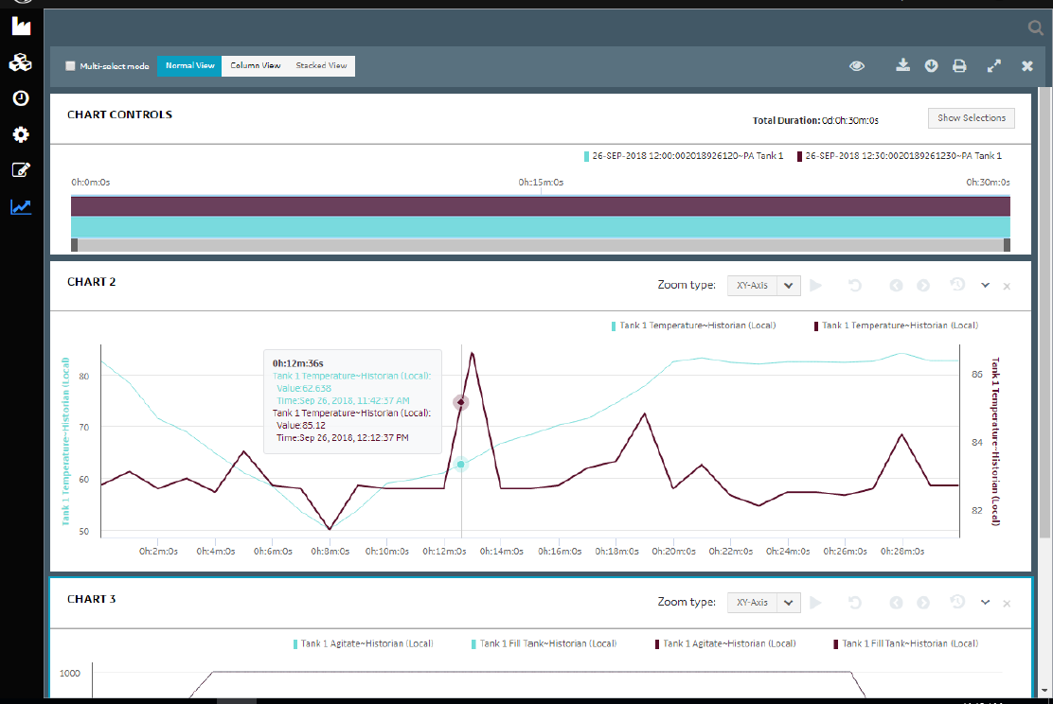Open the factory icon in the left sidebar
Image resolution: width=1053 pixels, height=704 pixels.
(21, 26)
